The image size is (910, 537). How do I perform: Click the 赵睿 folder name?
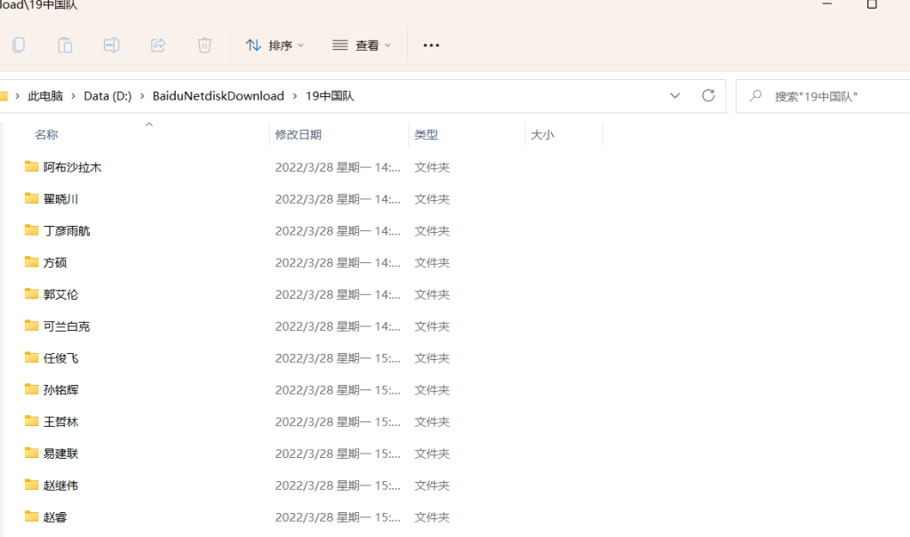(x=55, y=517)
